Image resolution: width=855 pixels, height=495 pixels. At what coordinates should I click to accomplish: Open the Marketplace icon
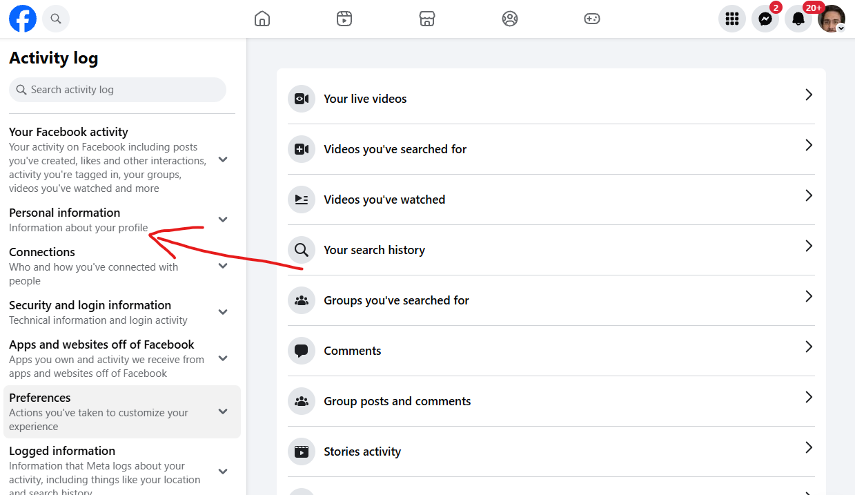pyautogui.click(x=427, y=19)
